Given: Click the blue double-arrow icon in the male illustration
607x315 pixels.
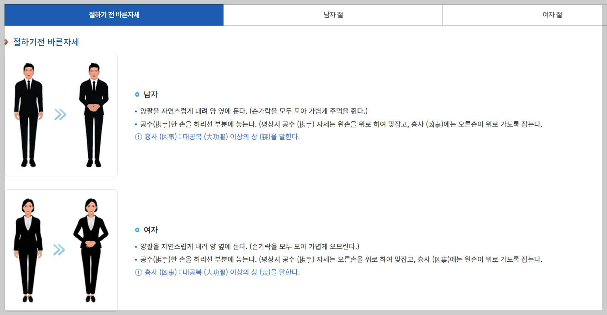Looking at the screenshot, I should [x=61, y=113].
